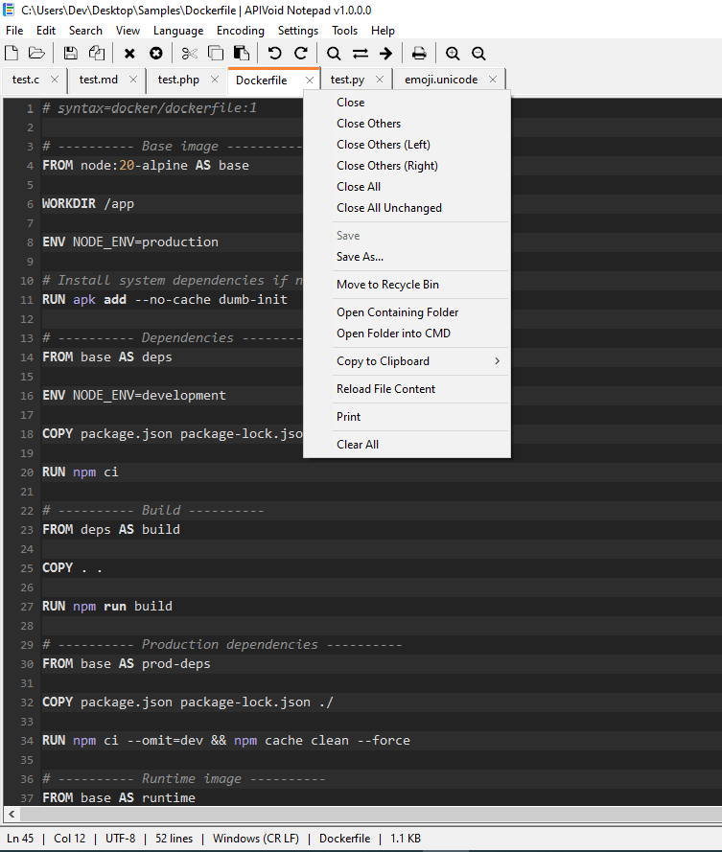Click the Dockerfile language status entry
Image resolution: width=722 pixels, height=852 pixels.
click(344, 839)
